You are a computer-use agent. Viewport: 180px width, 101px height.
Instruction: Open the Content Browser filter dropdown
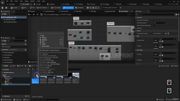(x=33, y=69)
